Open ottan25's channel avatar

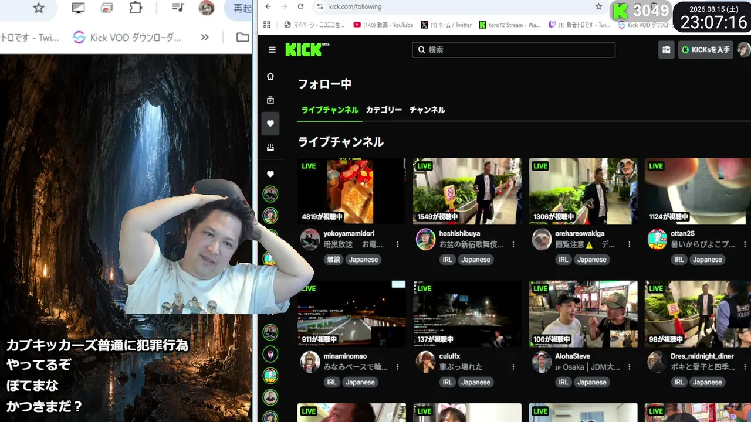(x=657, y=239)
